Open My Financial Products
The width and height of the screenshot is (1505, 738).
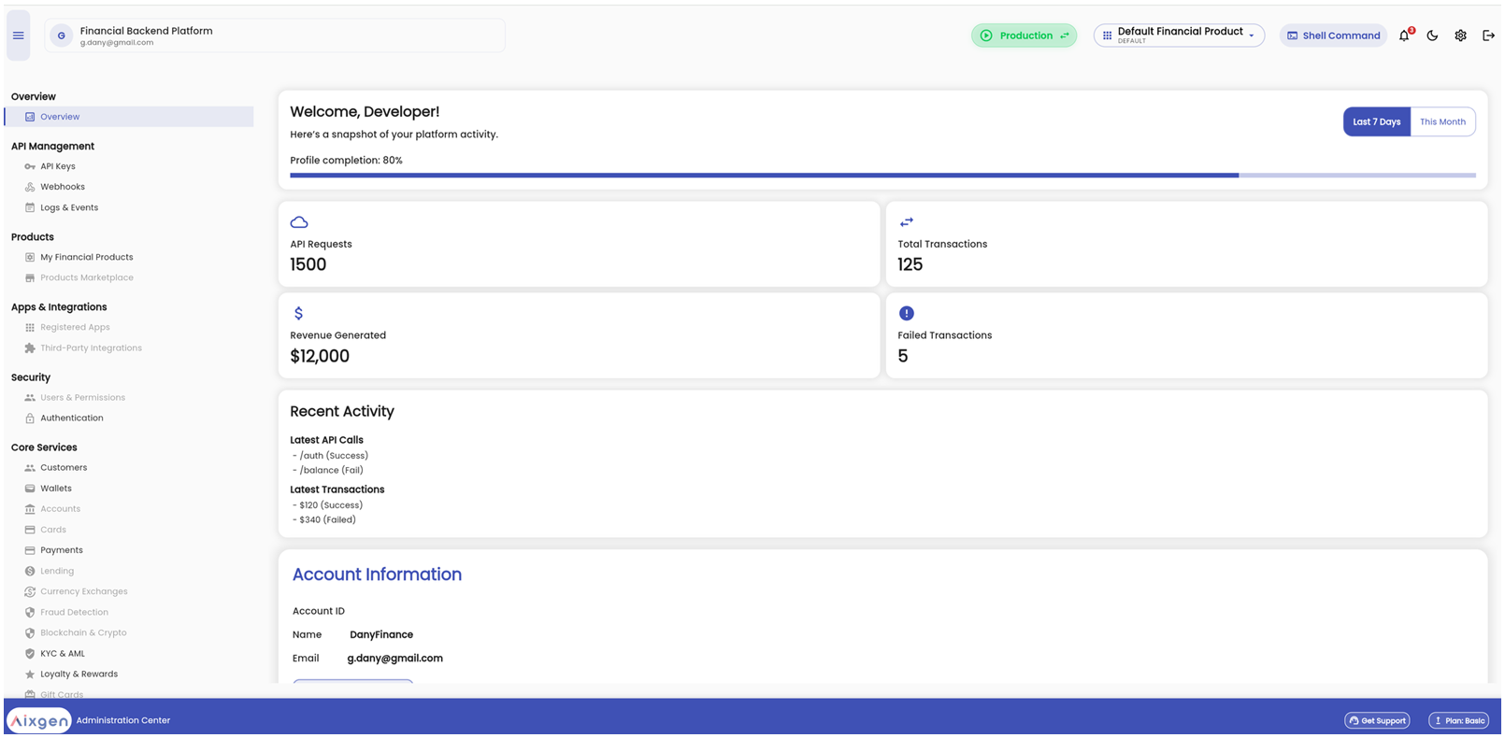pos(86,257)
